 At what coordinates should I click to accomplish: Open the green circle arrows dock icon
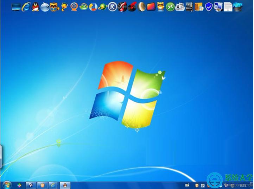pyautogui.click(x=170, y=6)
